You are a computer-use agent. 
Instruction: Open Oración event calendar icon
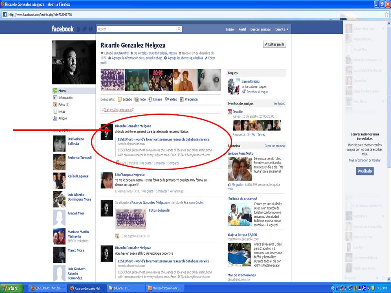(x=230, y=112)
